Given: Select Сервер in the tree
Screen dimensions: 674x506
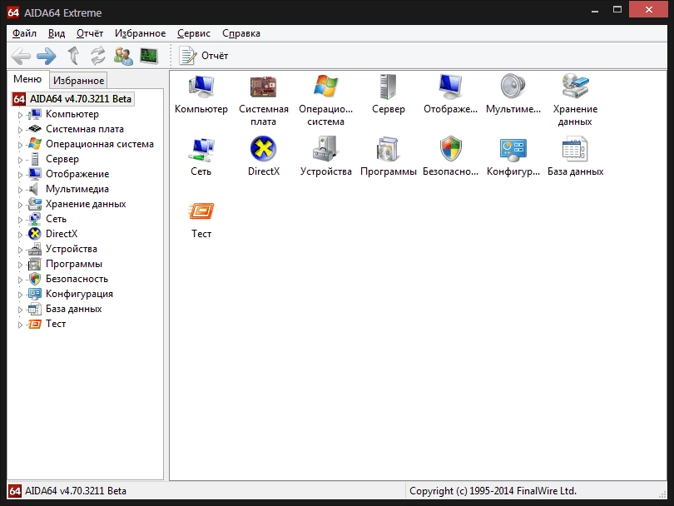Looking at the screenshot, I should coord(62,159).
